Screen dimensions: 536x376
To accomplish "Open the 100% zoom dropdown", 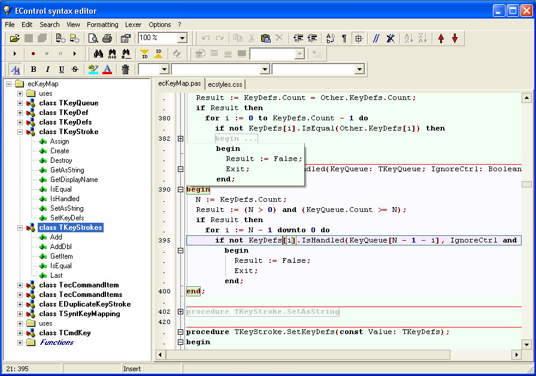I will [x=181, y=38].
